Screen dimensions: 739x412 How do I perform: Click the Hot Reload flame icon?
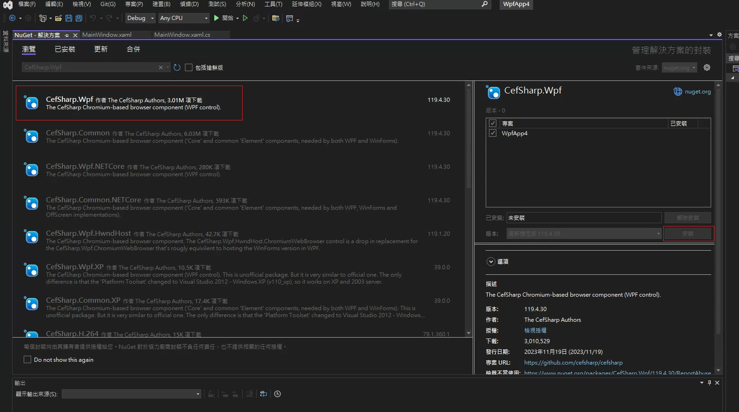click(256, 18)
